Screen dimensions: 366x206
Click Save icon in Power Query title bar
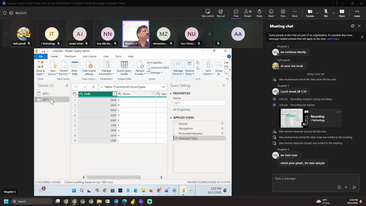pos(43,51)
